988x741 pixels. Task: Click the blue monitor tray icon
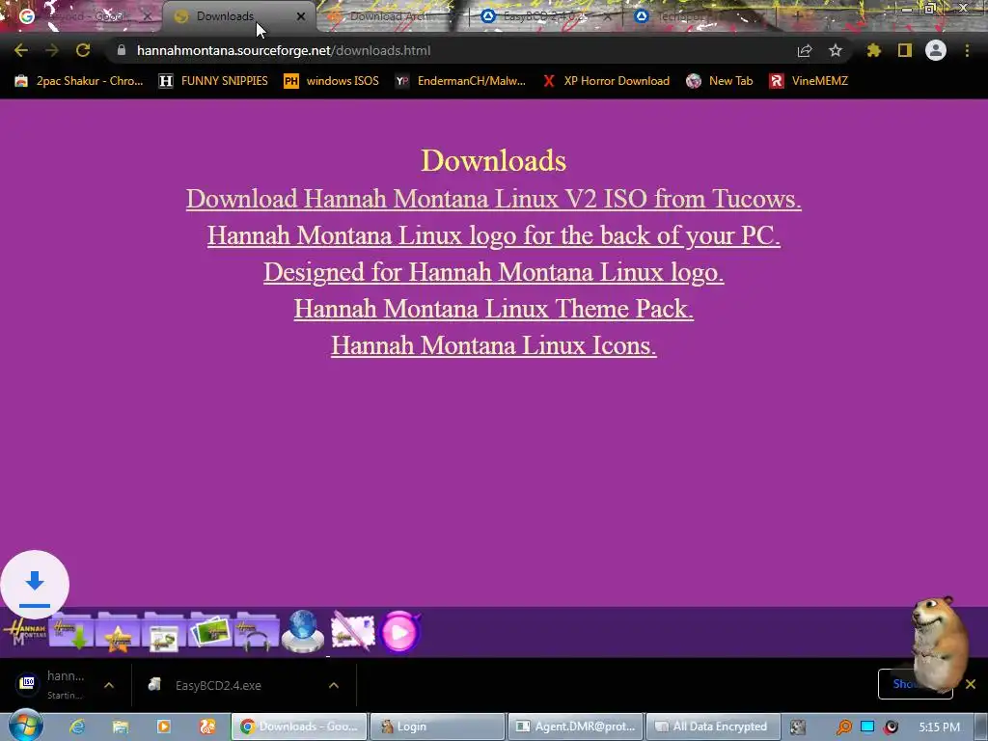pyautogui.click(x=867, y=727)
